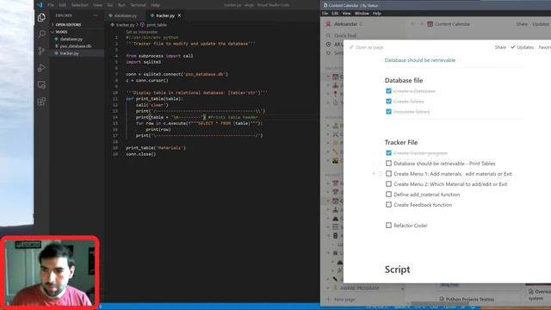
Task: Open Edit menu in VS Code
Action: (x=63, y=5)
